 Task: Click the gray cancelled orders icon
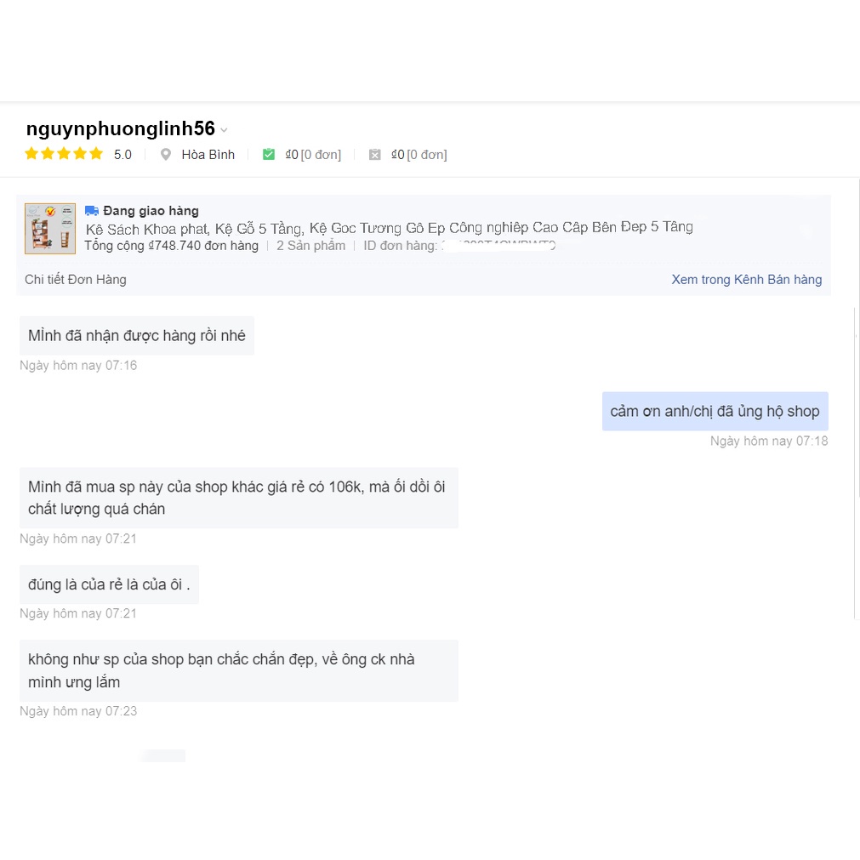[374, 155]
